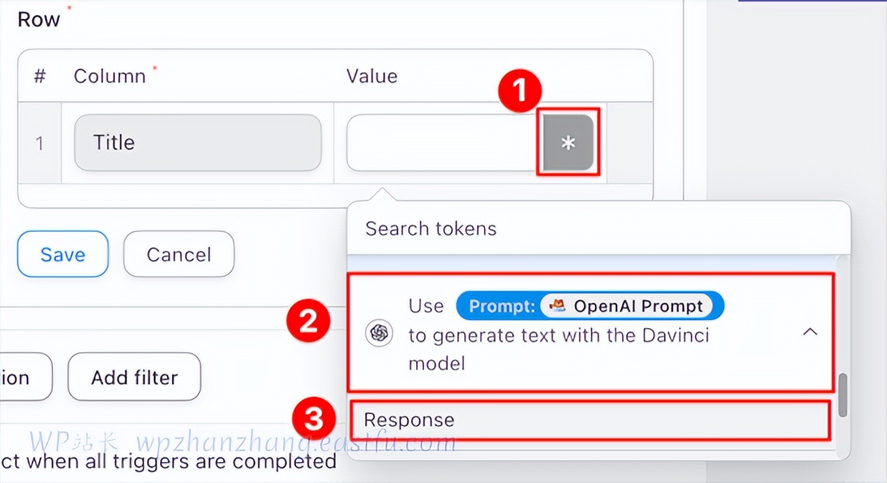Click the Column header label
The image size is (887, 483).
pos(110,76)
